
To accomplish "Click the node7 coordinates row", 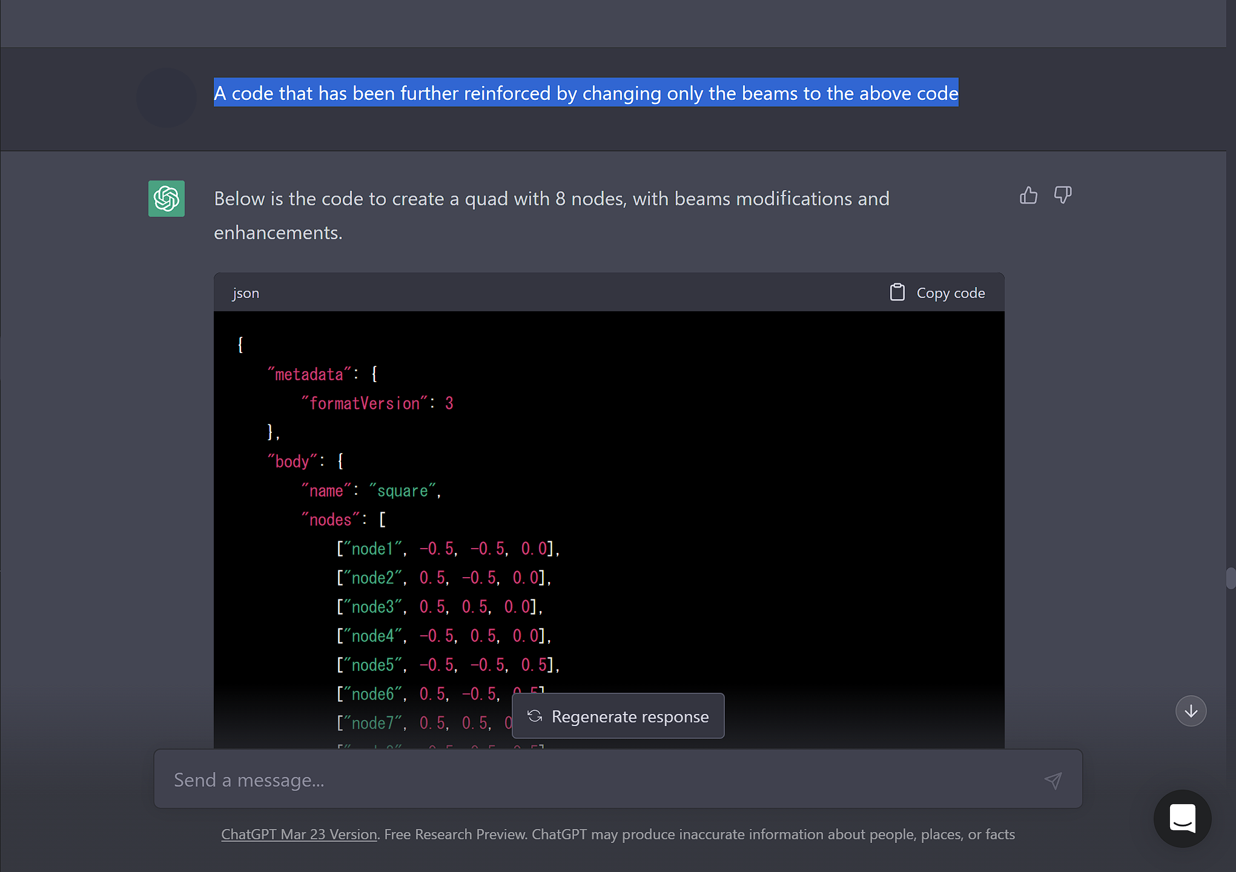I will 424,723.
